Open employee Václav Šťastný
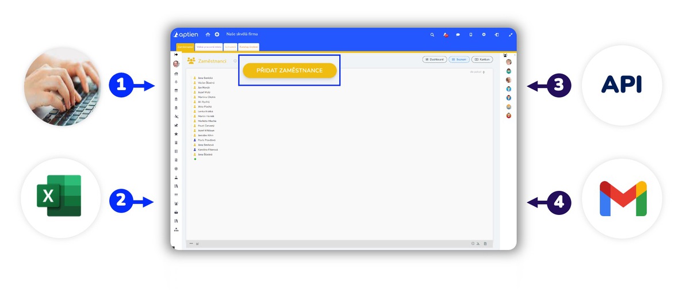690x292 pixels. [206, 82]
